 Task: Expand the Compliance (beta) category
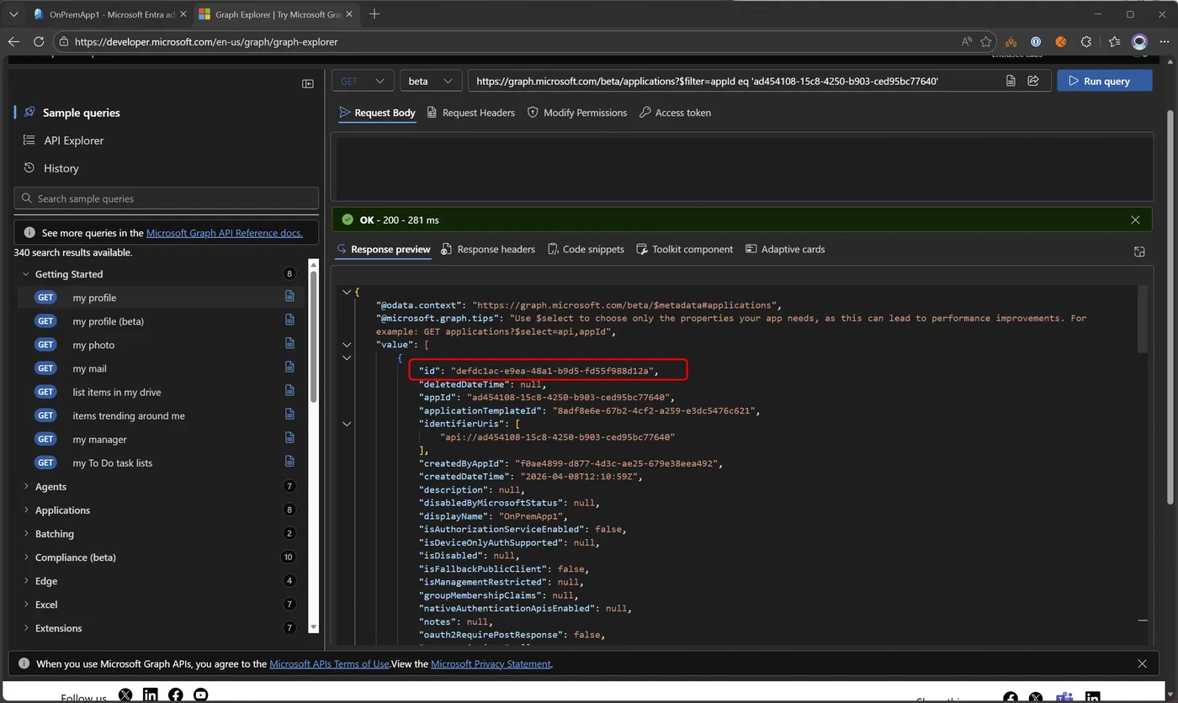coord(26,557)
